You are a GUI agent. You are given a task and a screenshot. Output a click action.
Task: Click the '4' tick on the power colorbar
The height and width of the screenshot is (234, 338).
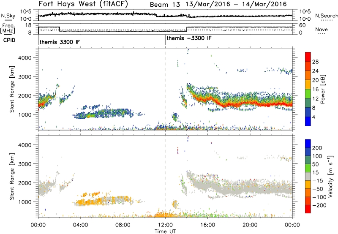[x=313, y=117]
